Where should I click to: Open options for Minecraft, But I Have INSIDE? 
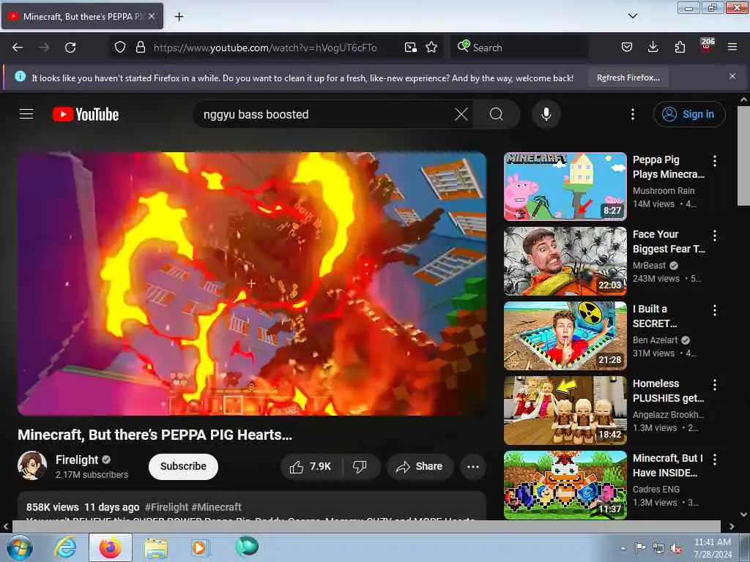tap(715, 460)
